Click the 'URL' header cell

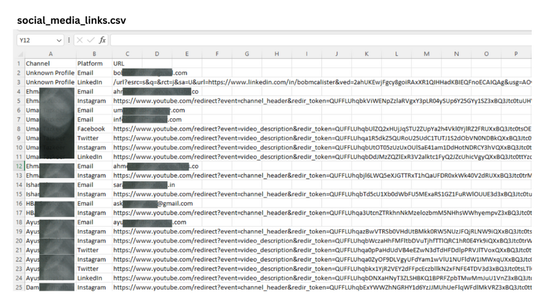click(127, 63)
